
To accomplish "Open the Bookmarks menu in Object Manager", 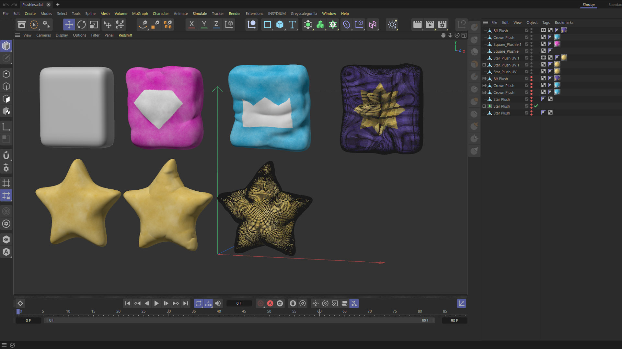I will 564,23.
